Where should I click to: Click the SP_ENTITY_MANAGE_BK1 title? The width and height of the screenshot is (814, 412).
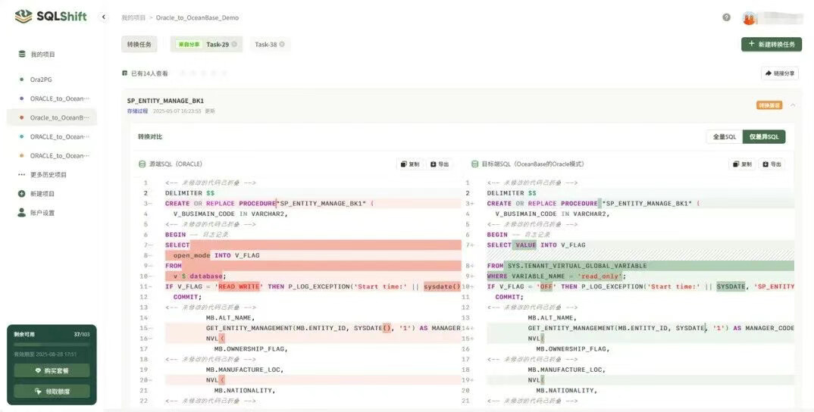point(165,101)
